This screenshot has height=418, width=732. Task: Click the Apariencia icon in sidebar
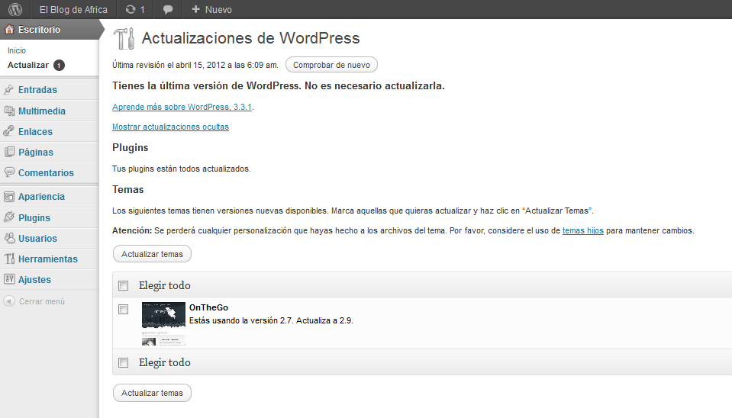point(9,196)
